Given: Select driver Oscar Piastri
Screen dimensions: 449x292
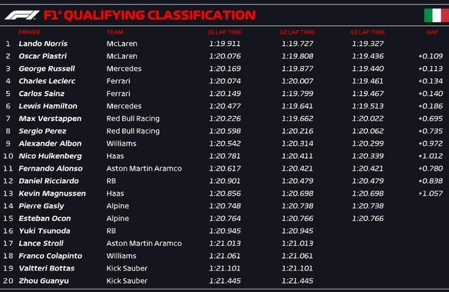Looking at the screenshot, I should coord(43,56).
